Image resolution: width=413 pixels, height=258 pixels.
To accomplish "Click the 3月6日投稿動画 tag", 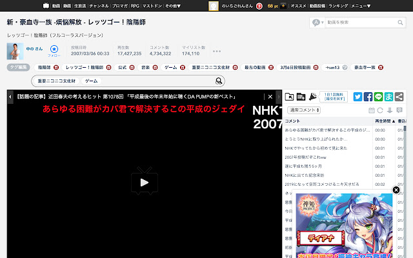I will [296, 67].
